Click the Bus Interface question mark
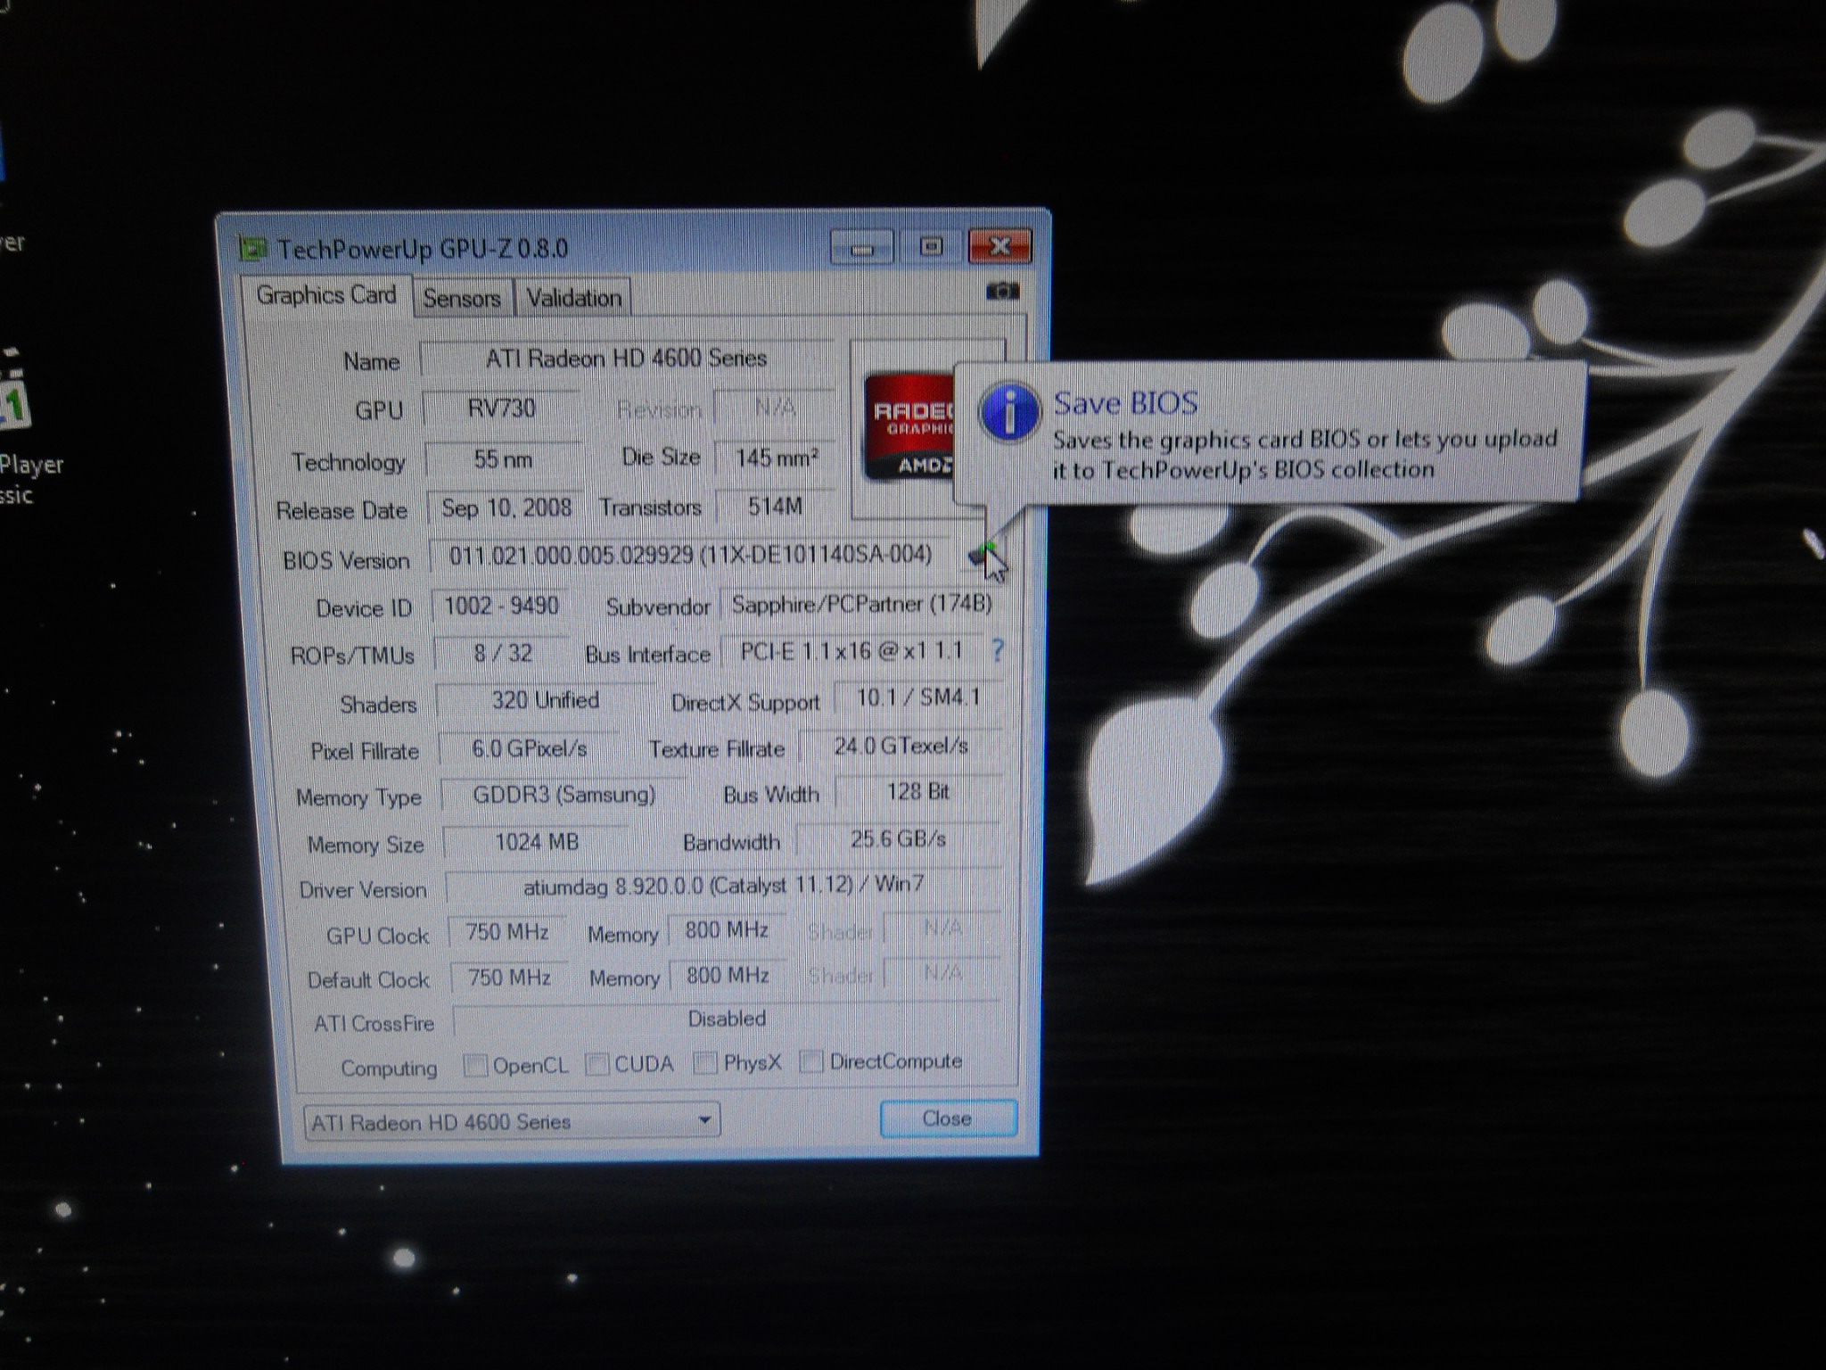1826x1370 pixels. click(x=998, y=650)
